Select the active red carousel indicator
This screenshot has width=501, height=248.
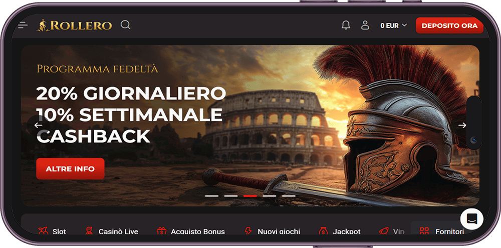[250, 195]
